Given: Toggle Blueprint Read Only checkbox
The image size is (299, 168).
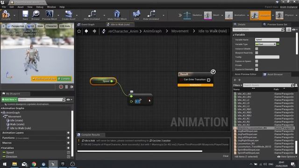Looking at the screenshot, I should (x=256, y=53).
